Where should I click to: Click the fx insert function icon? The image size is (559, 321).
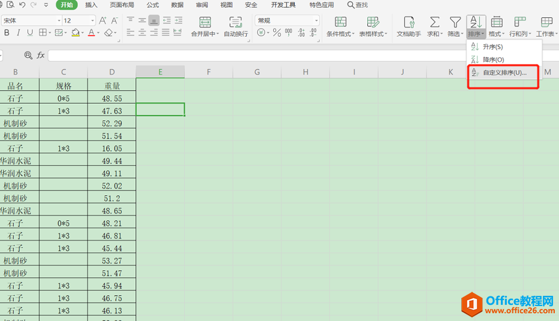[41, 55]
